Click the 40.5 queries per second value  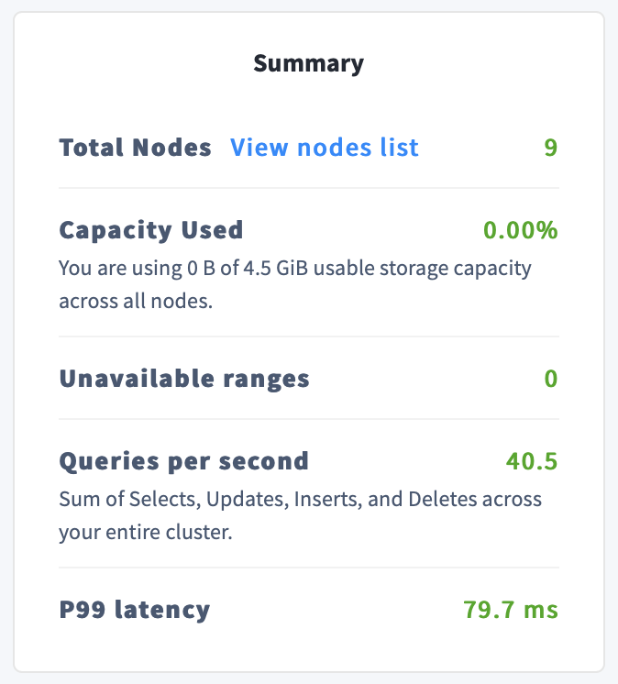(x=532, y=461)
